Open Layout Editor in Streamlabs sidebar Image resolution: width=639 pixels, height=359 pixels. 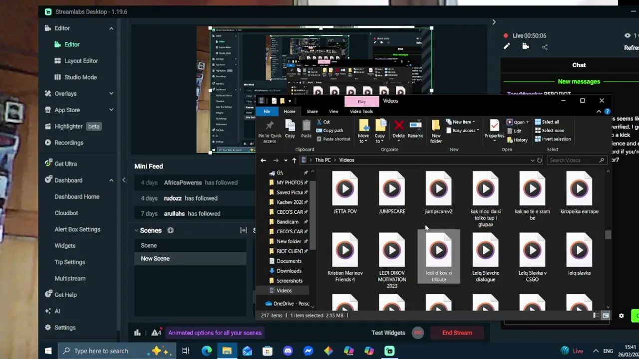click(81, 61)
